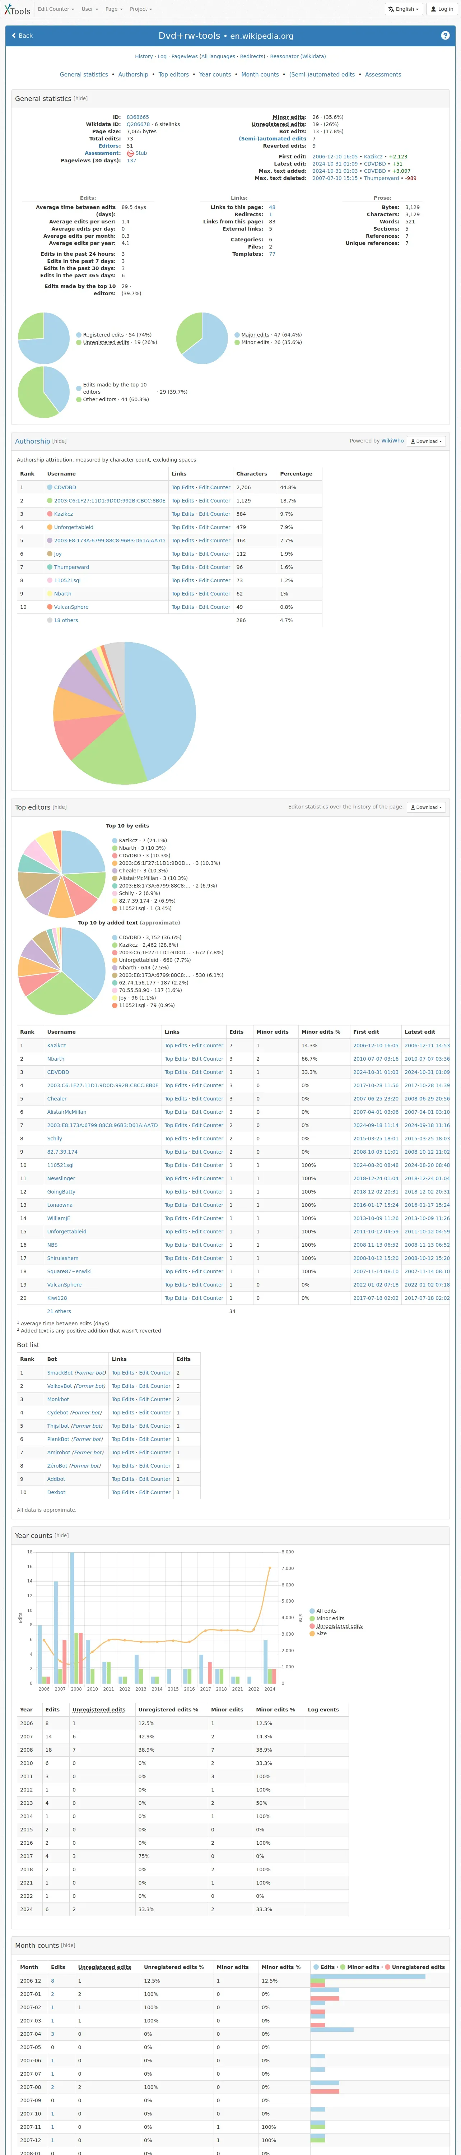Open the Reasonator (Wikidata) link

pyautogui.click(x=298, y=57)
